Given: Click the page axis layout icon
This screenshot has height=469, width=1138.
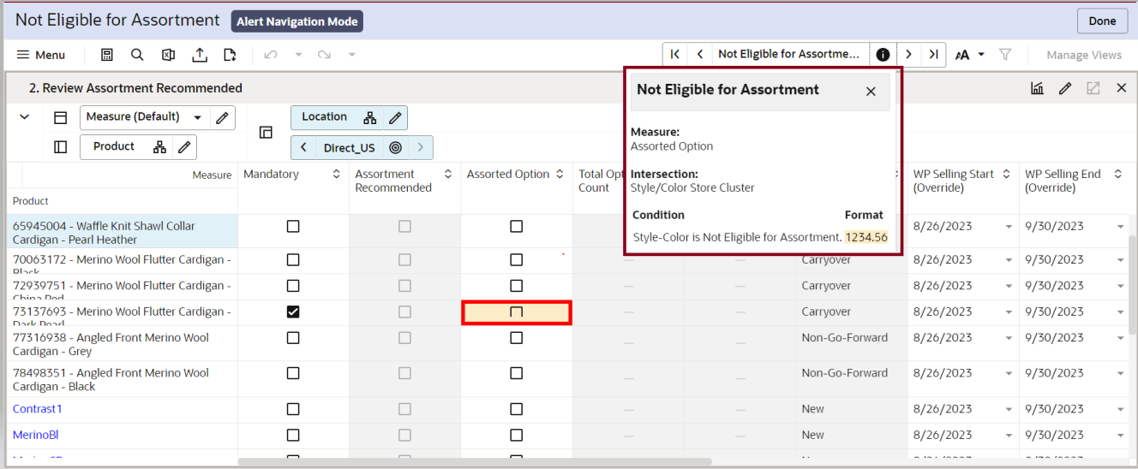Looking at the screenshot, I should (x=266, y=133).
